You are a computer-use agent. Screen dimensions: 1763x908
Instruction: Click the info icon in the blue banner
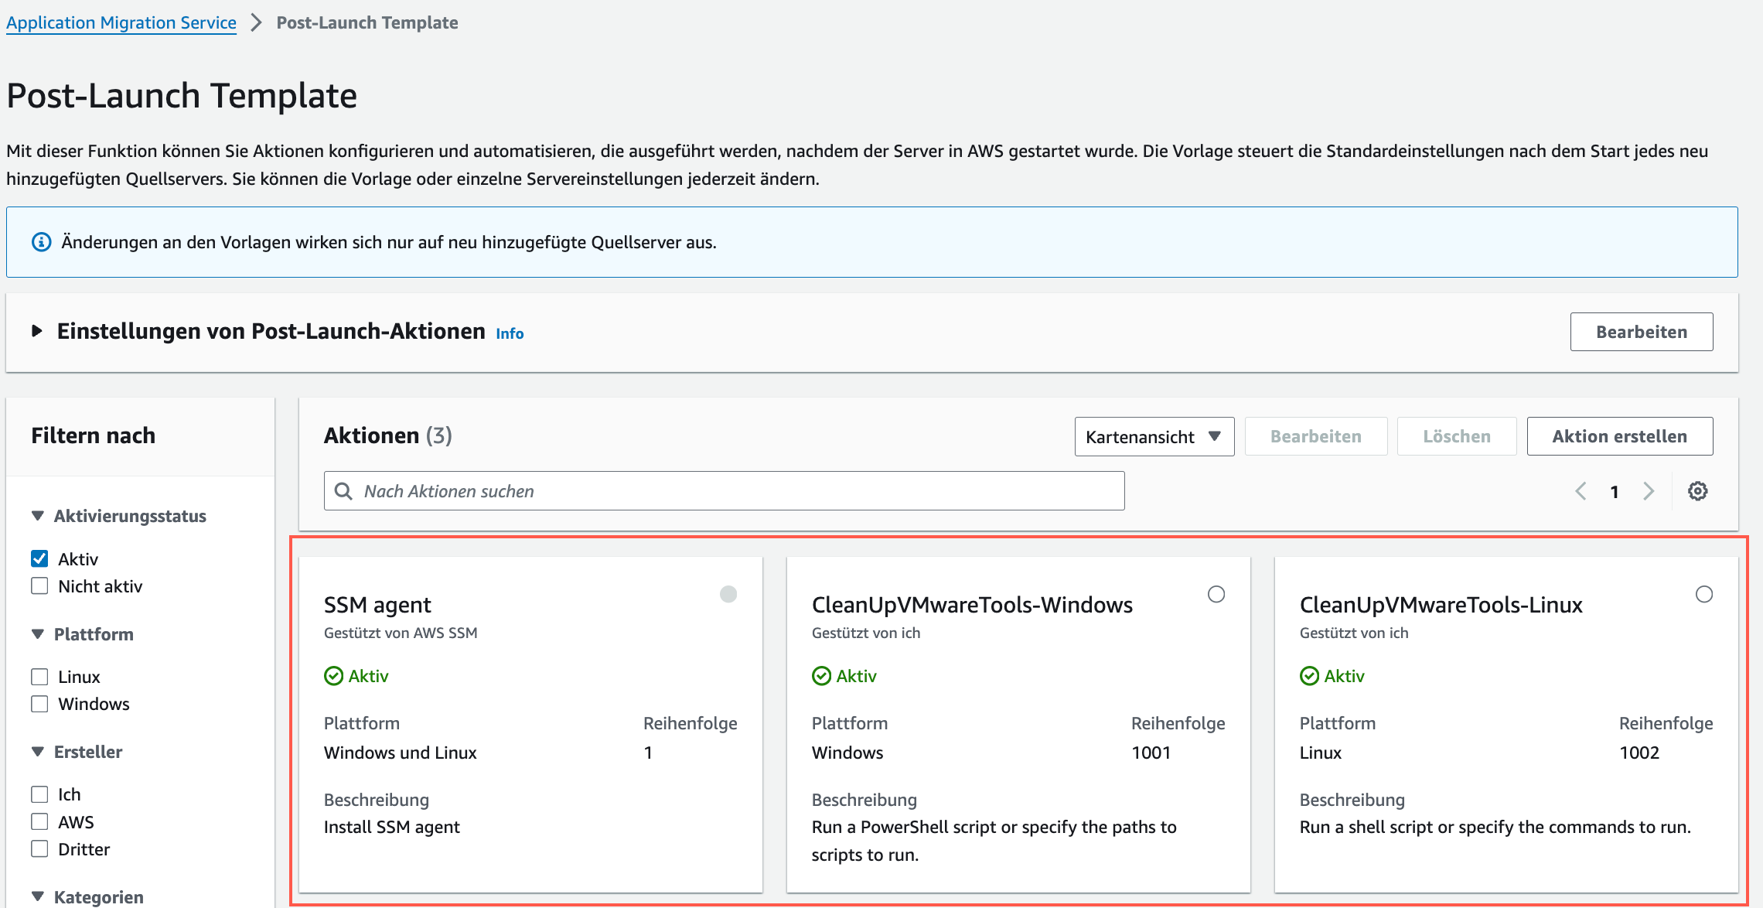click(x=41, y=242)
